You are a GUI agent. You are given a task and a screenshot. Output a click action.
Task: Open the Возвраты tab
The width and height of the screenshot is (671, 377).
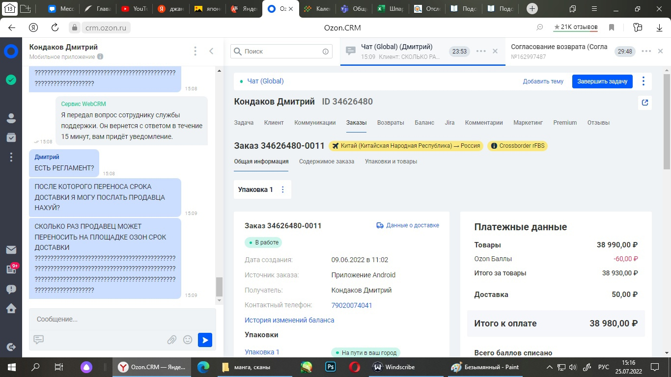pyautogui.click(x=391, y=123)
